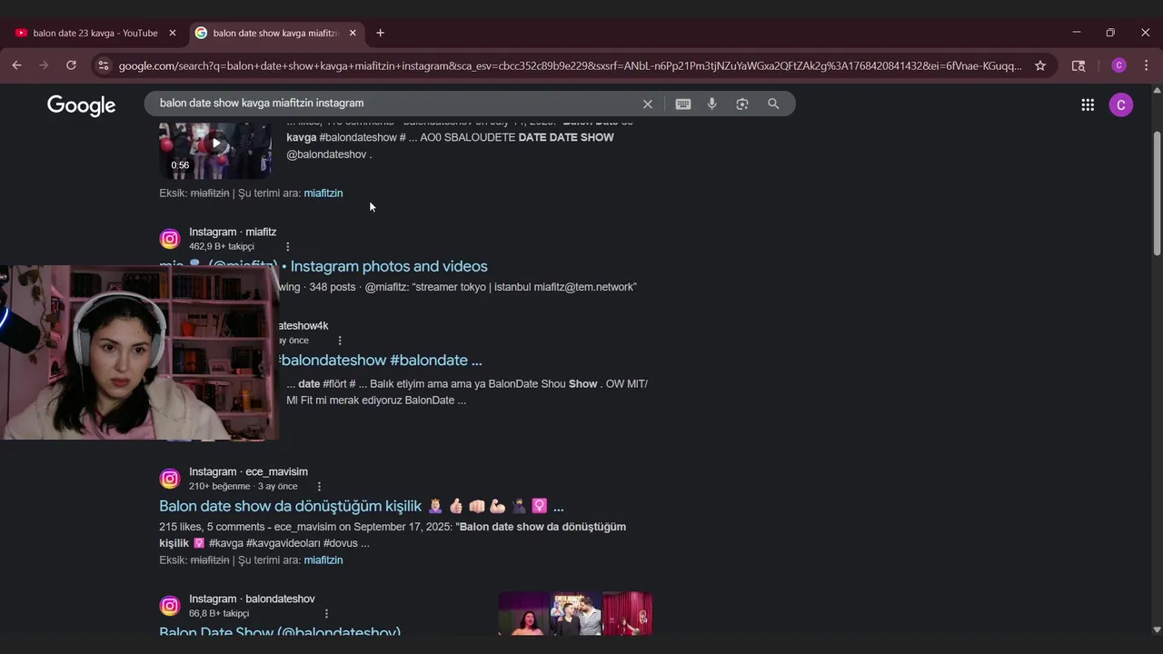Open site information icon in address bar
1163x654 pixels.
pyautogui.click(x=104, y=65)
